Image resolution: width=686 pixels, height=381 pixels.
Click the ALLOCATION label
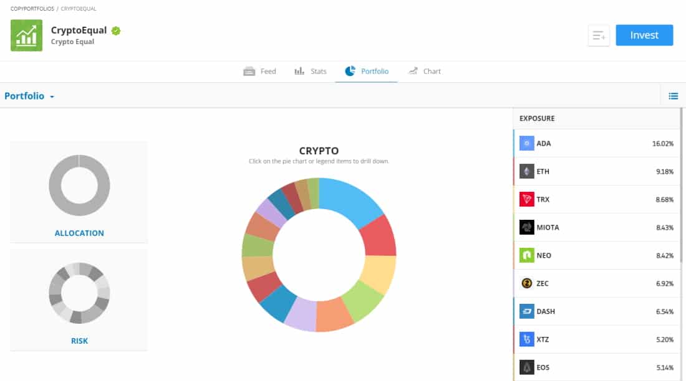(79, 233)
